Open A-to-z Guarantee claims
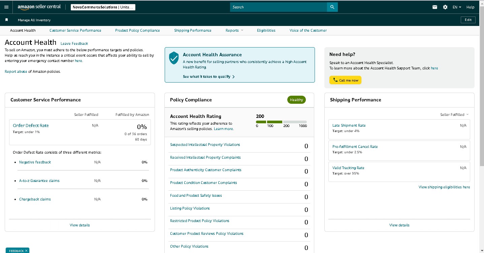The width and height of the screenshot is (484, 253). 39,181
